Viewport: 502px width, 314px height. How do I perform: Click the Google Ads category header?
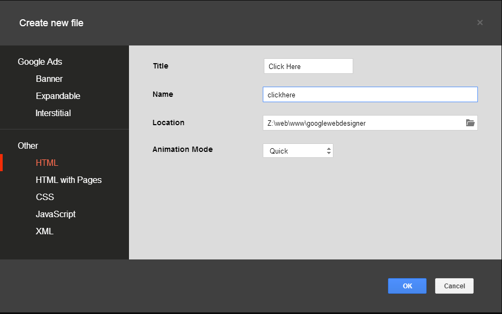[40, 62]
